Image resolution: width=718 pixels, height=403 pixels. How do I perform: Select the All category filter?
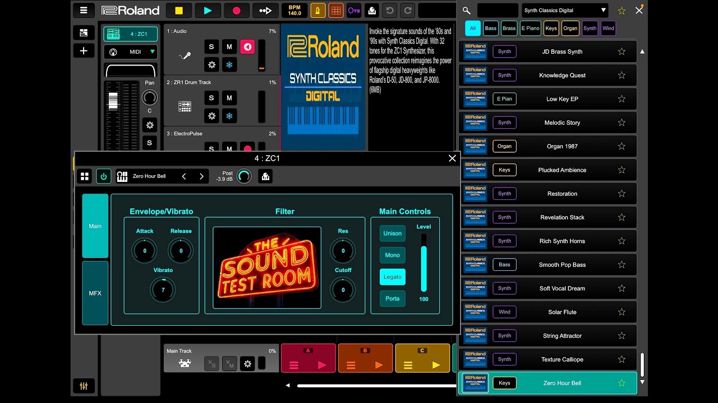pyautogui.click(x=473, y=28)
